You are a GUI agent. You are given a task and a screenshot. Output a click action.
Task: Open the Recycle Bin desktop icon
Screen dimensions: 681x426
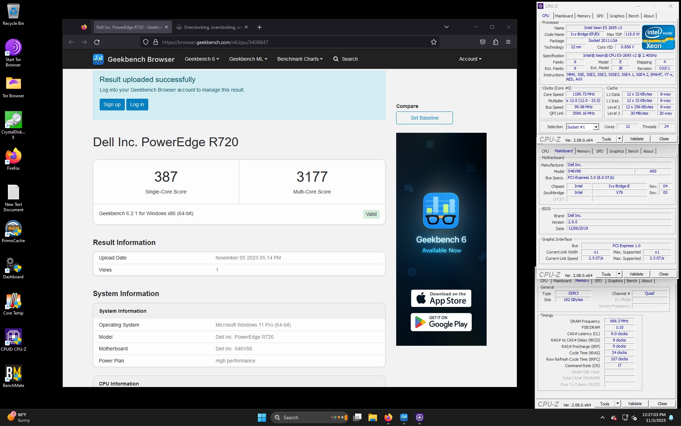(13, 15)
